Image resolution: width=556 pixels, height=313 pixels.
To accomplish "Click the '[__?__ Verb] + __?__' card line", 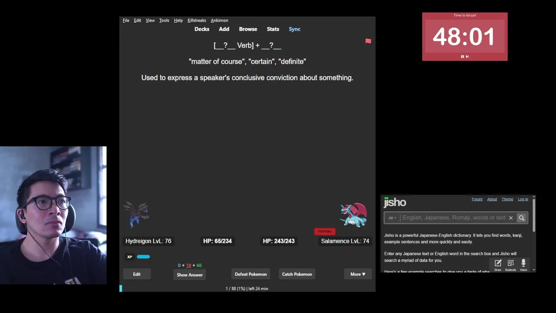I will tap(247, 45).
